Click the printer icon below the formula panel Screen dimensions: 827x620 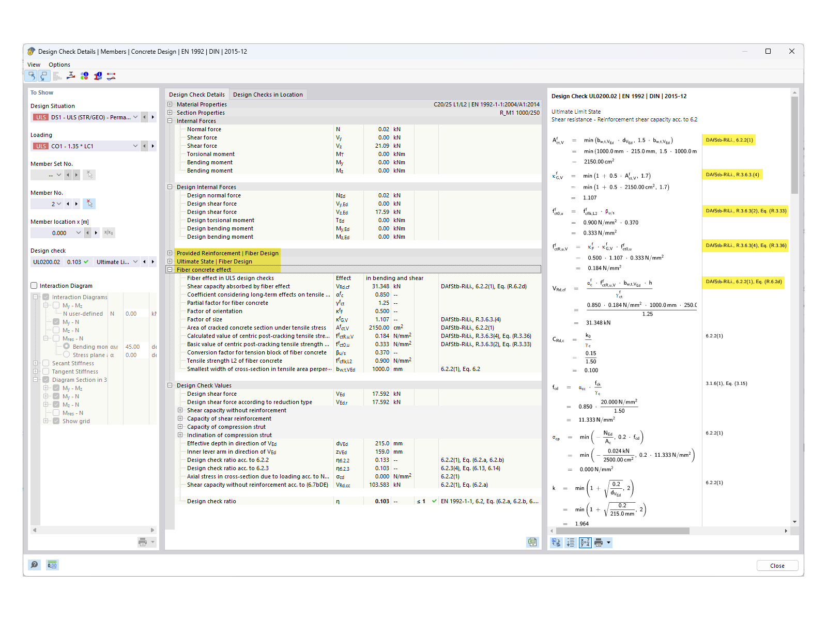pos(599,542)
